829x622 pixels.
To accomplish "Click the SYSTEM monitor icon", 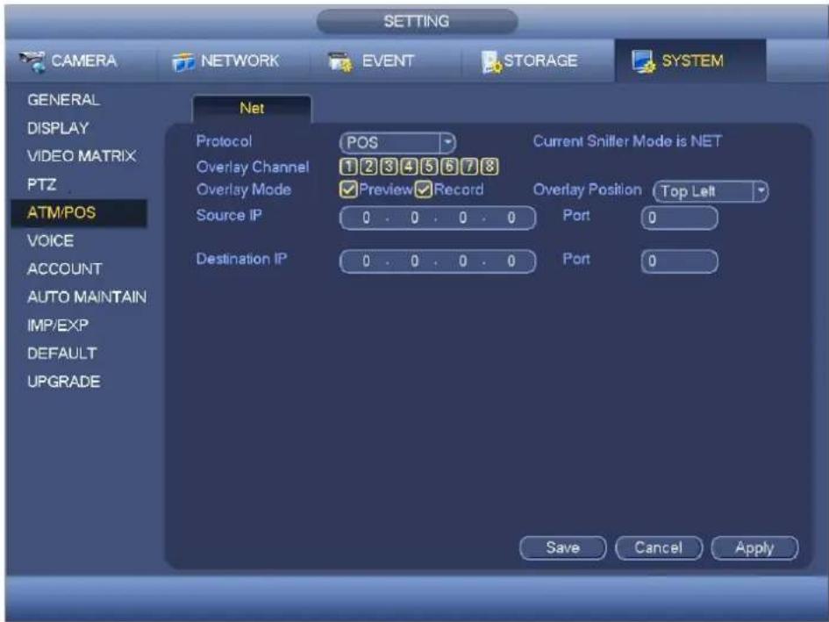I will [x=643, y=61].
